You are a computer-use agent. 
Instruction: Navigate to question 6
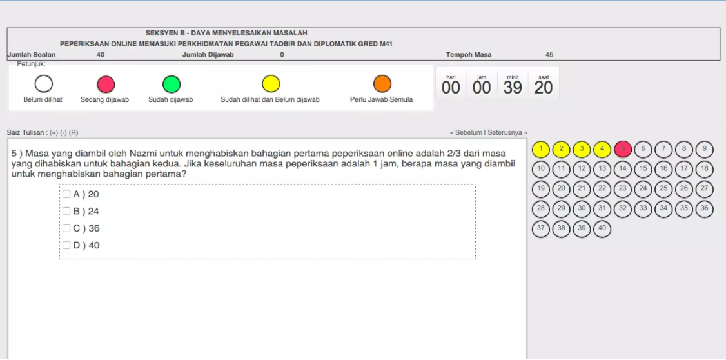point(643,149)
